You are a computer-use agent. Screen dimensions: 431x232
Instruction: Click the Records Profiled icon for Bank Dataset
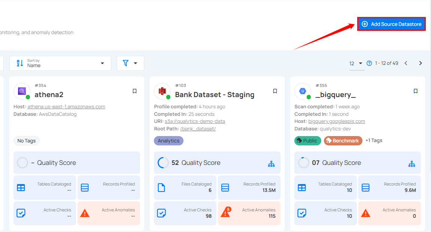pos(225,187)
